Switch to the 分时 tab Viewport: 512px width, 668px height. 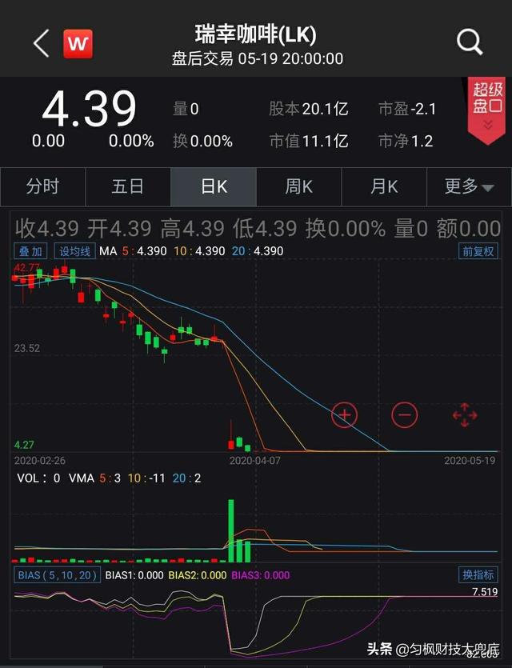[42, 186]
